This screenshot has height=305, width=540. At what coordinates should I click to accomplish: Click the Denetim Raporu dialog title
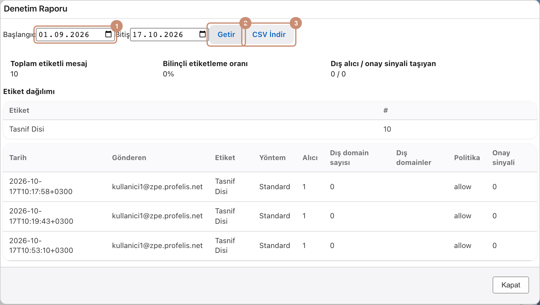[36, 9]
